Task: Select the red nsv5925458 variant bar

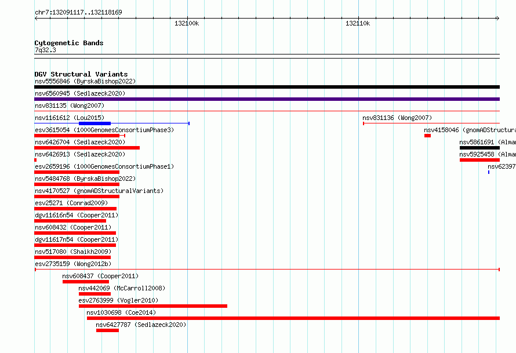Action: coord(480,160)
